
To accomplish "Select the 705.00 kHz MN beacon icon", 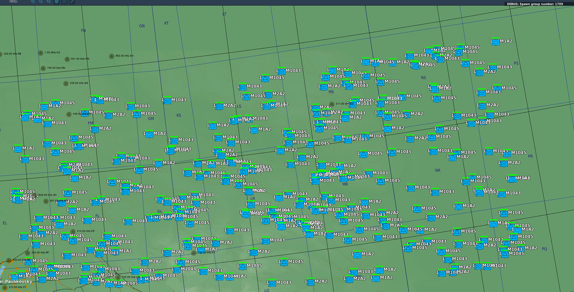I will 43,68.
